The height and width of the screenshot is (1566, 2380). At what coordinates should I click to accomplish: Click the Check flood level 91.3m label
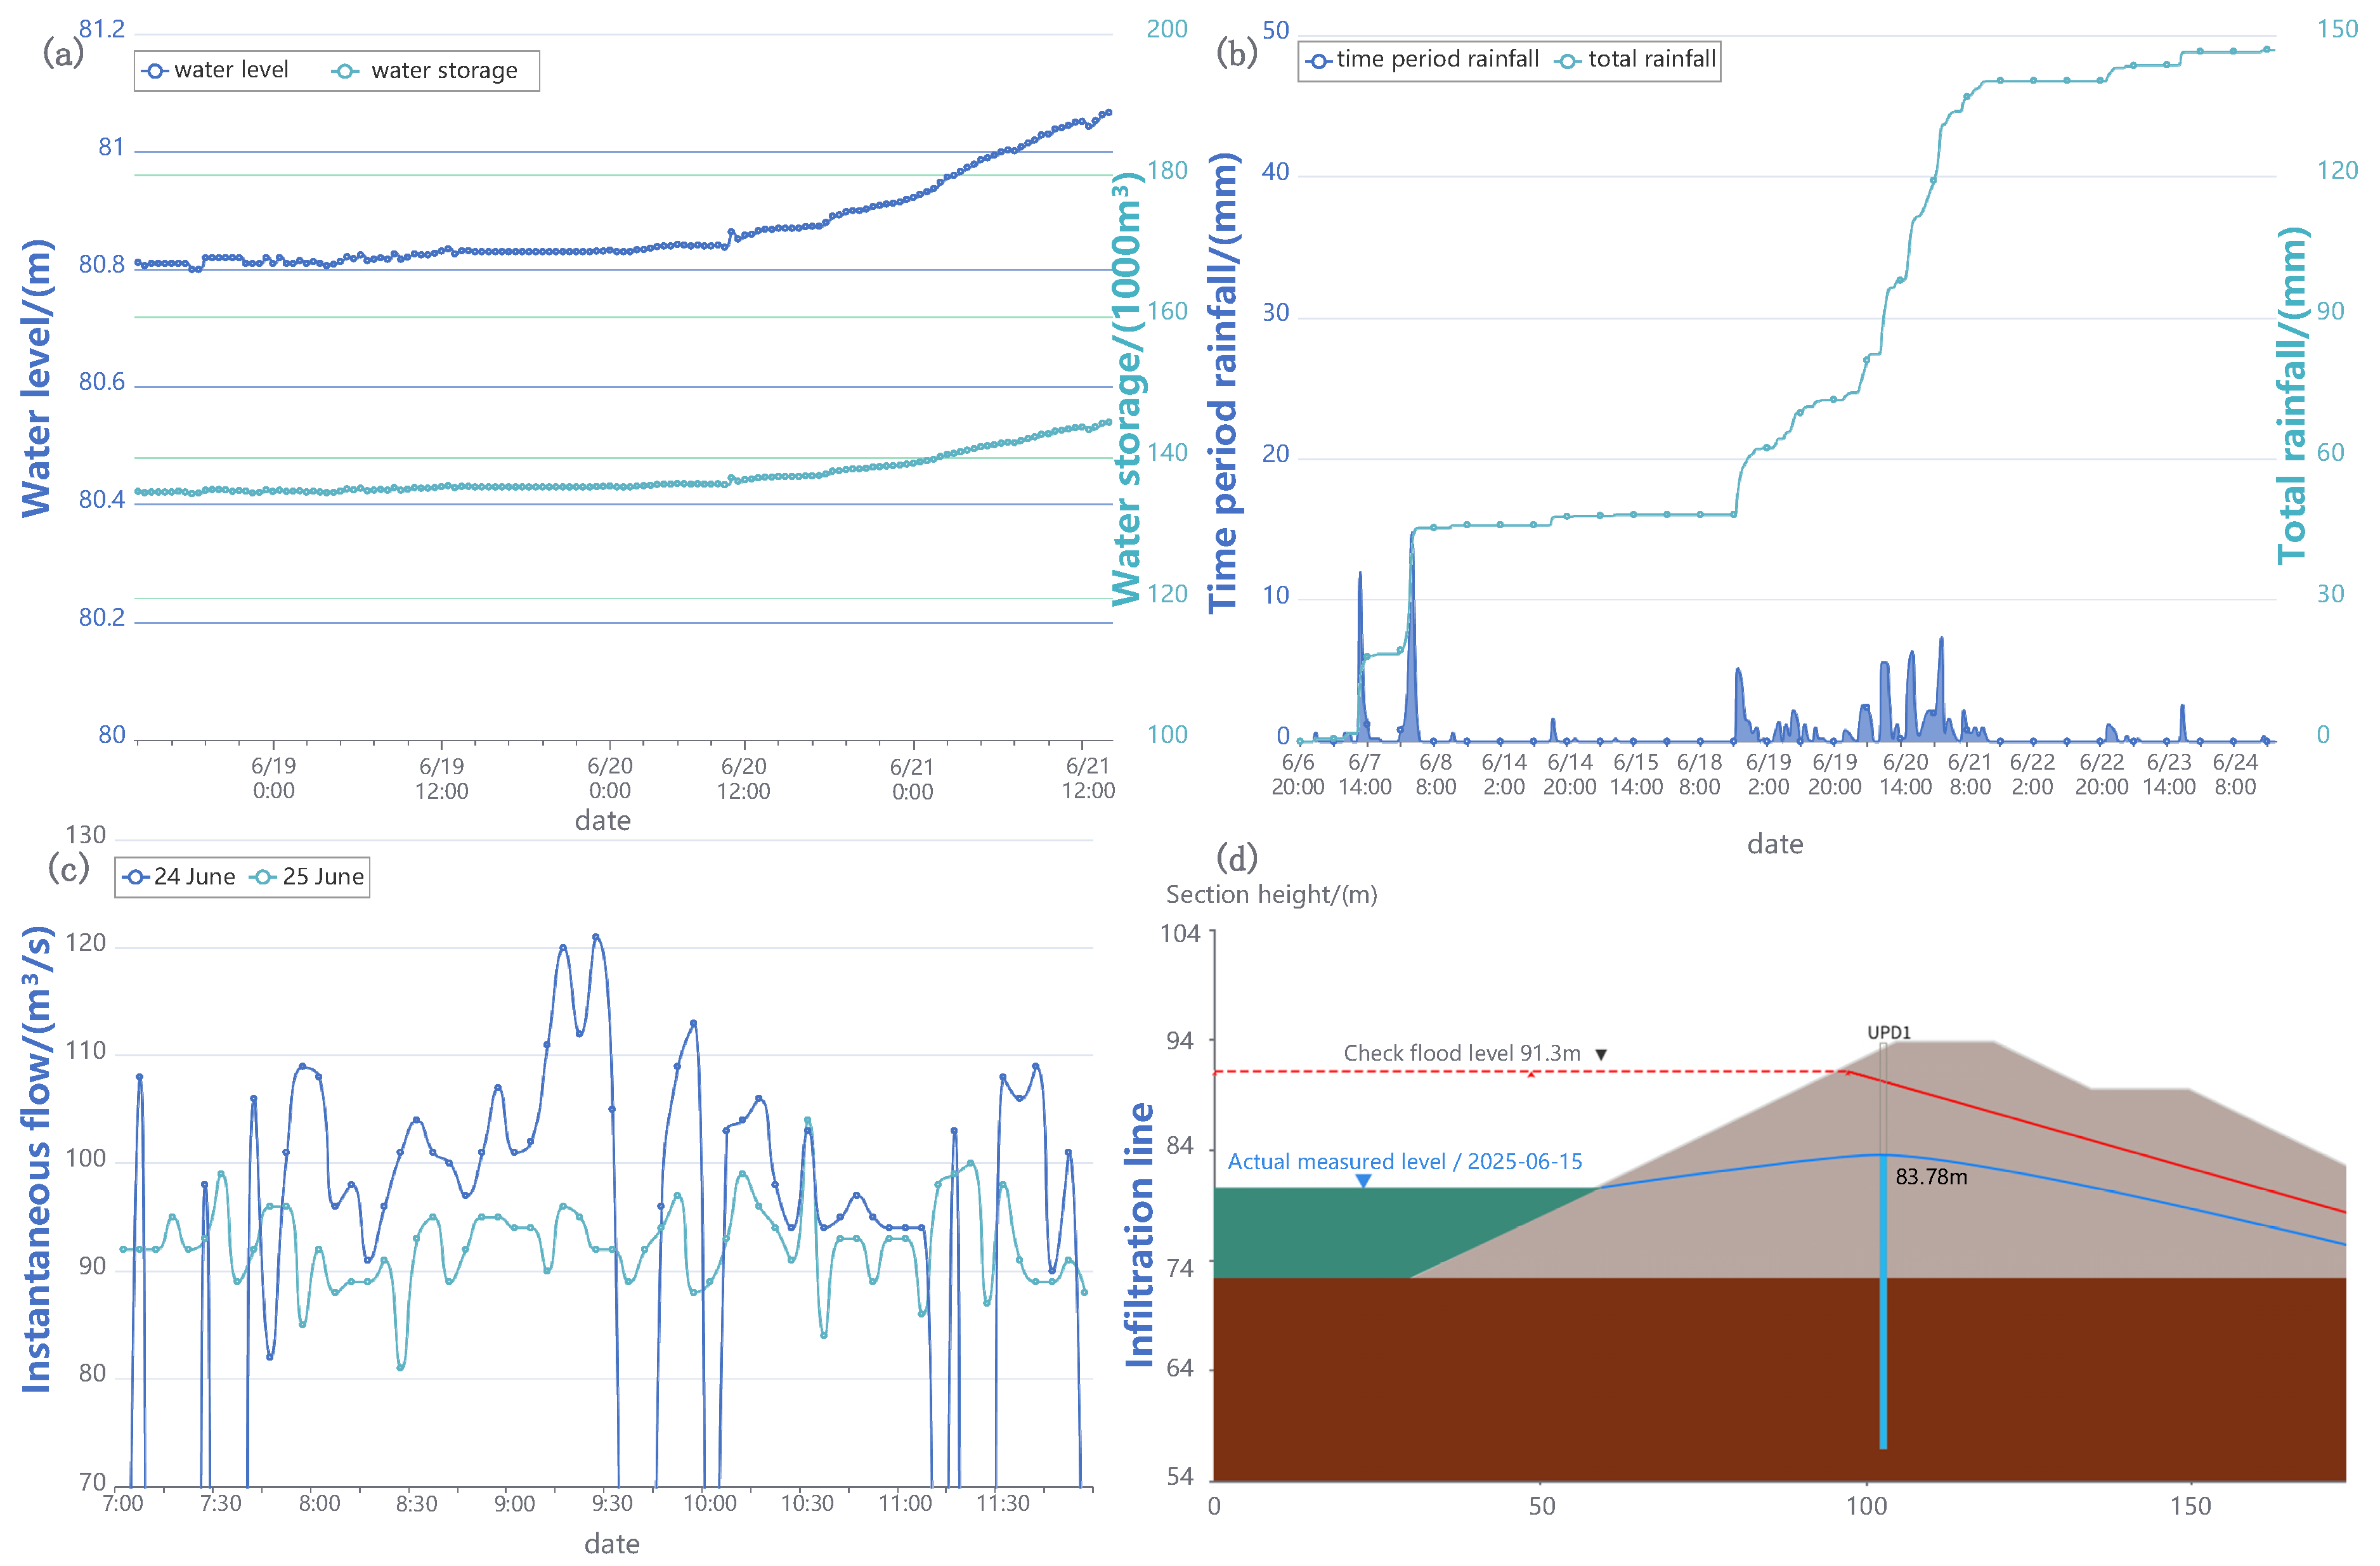[1462, 1053]
